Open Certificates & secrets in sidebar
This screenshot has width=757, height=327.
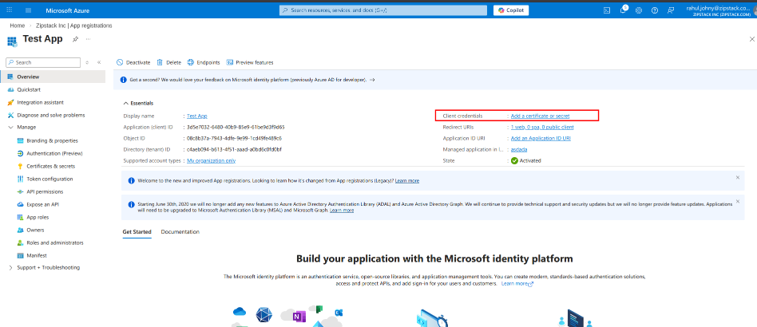pos(50,166)
